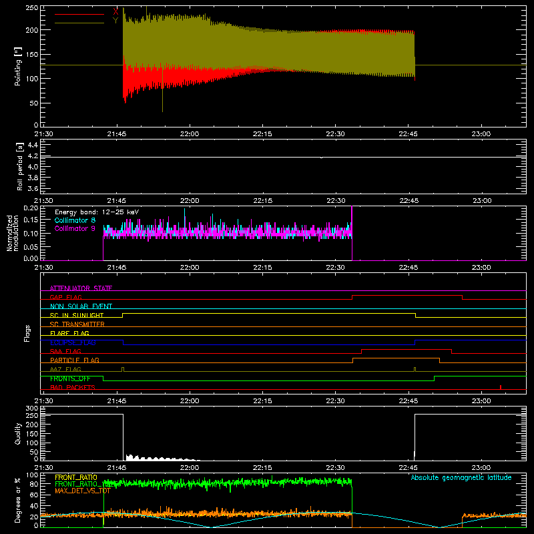Click the FLARE_FLAG label
Screen dimensions: 534x534
click(69, 333)
